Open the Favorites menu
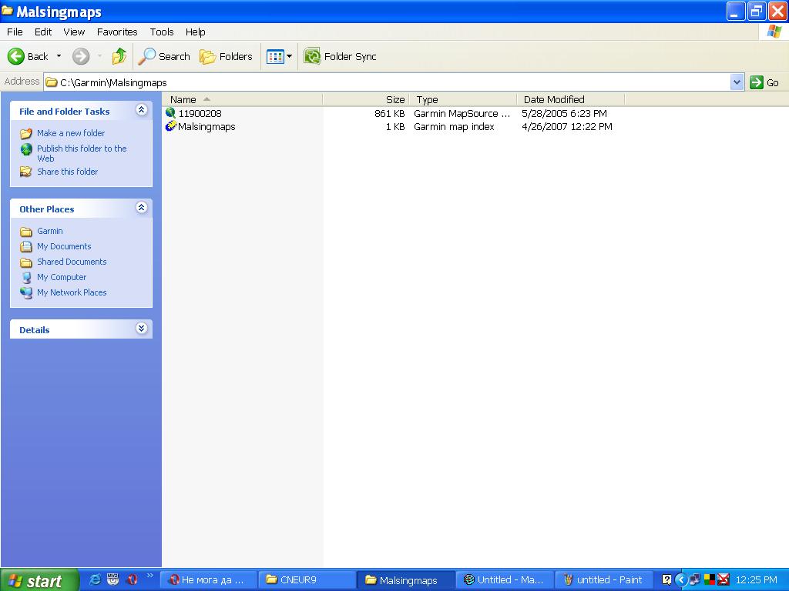This screenshot has height=591, width=789. pyautogui.click(x=117, y=32)
